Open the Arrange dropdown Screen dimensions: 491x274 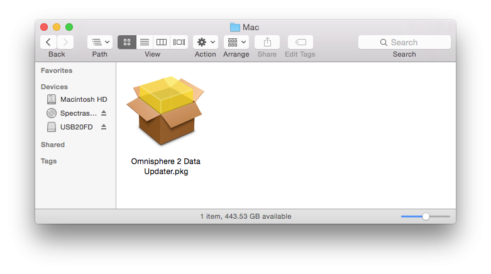point(236,42)
